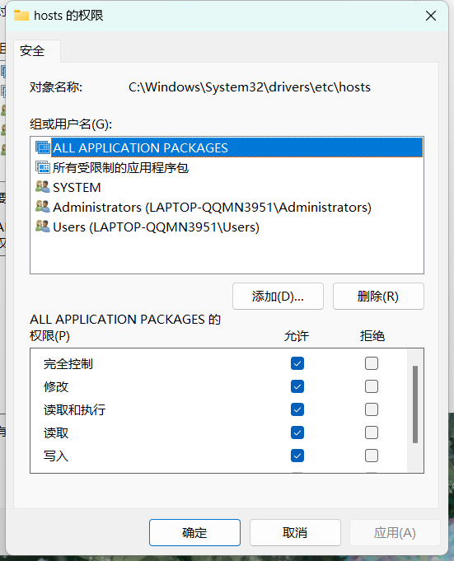Uncheck Allow for 写入 (Write)
The height and width of the screenshot is (561, 454).
tap(297, 456)
